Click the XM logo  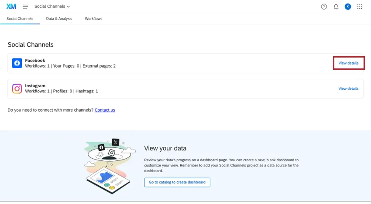11,7
